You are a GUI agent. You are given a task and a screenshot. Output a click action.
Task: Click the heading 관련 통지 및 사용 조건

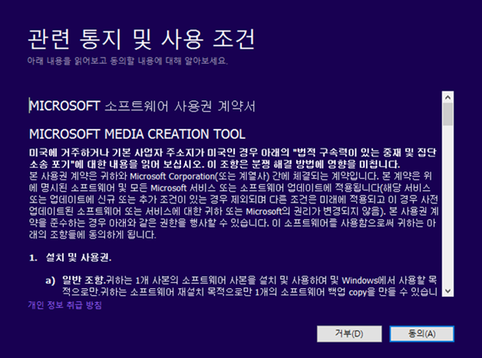tap(141, 40)
